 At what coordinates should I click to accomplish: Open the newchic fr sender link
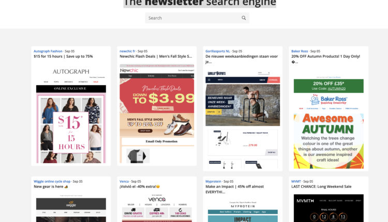[127, 51]
